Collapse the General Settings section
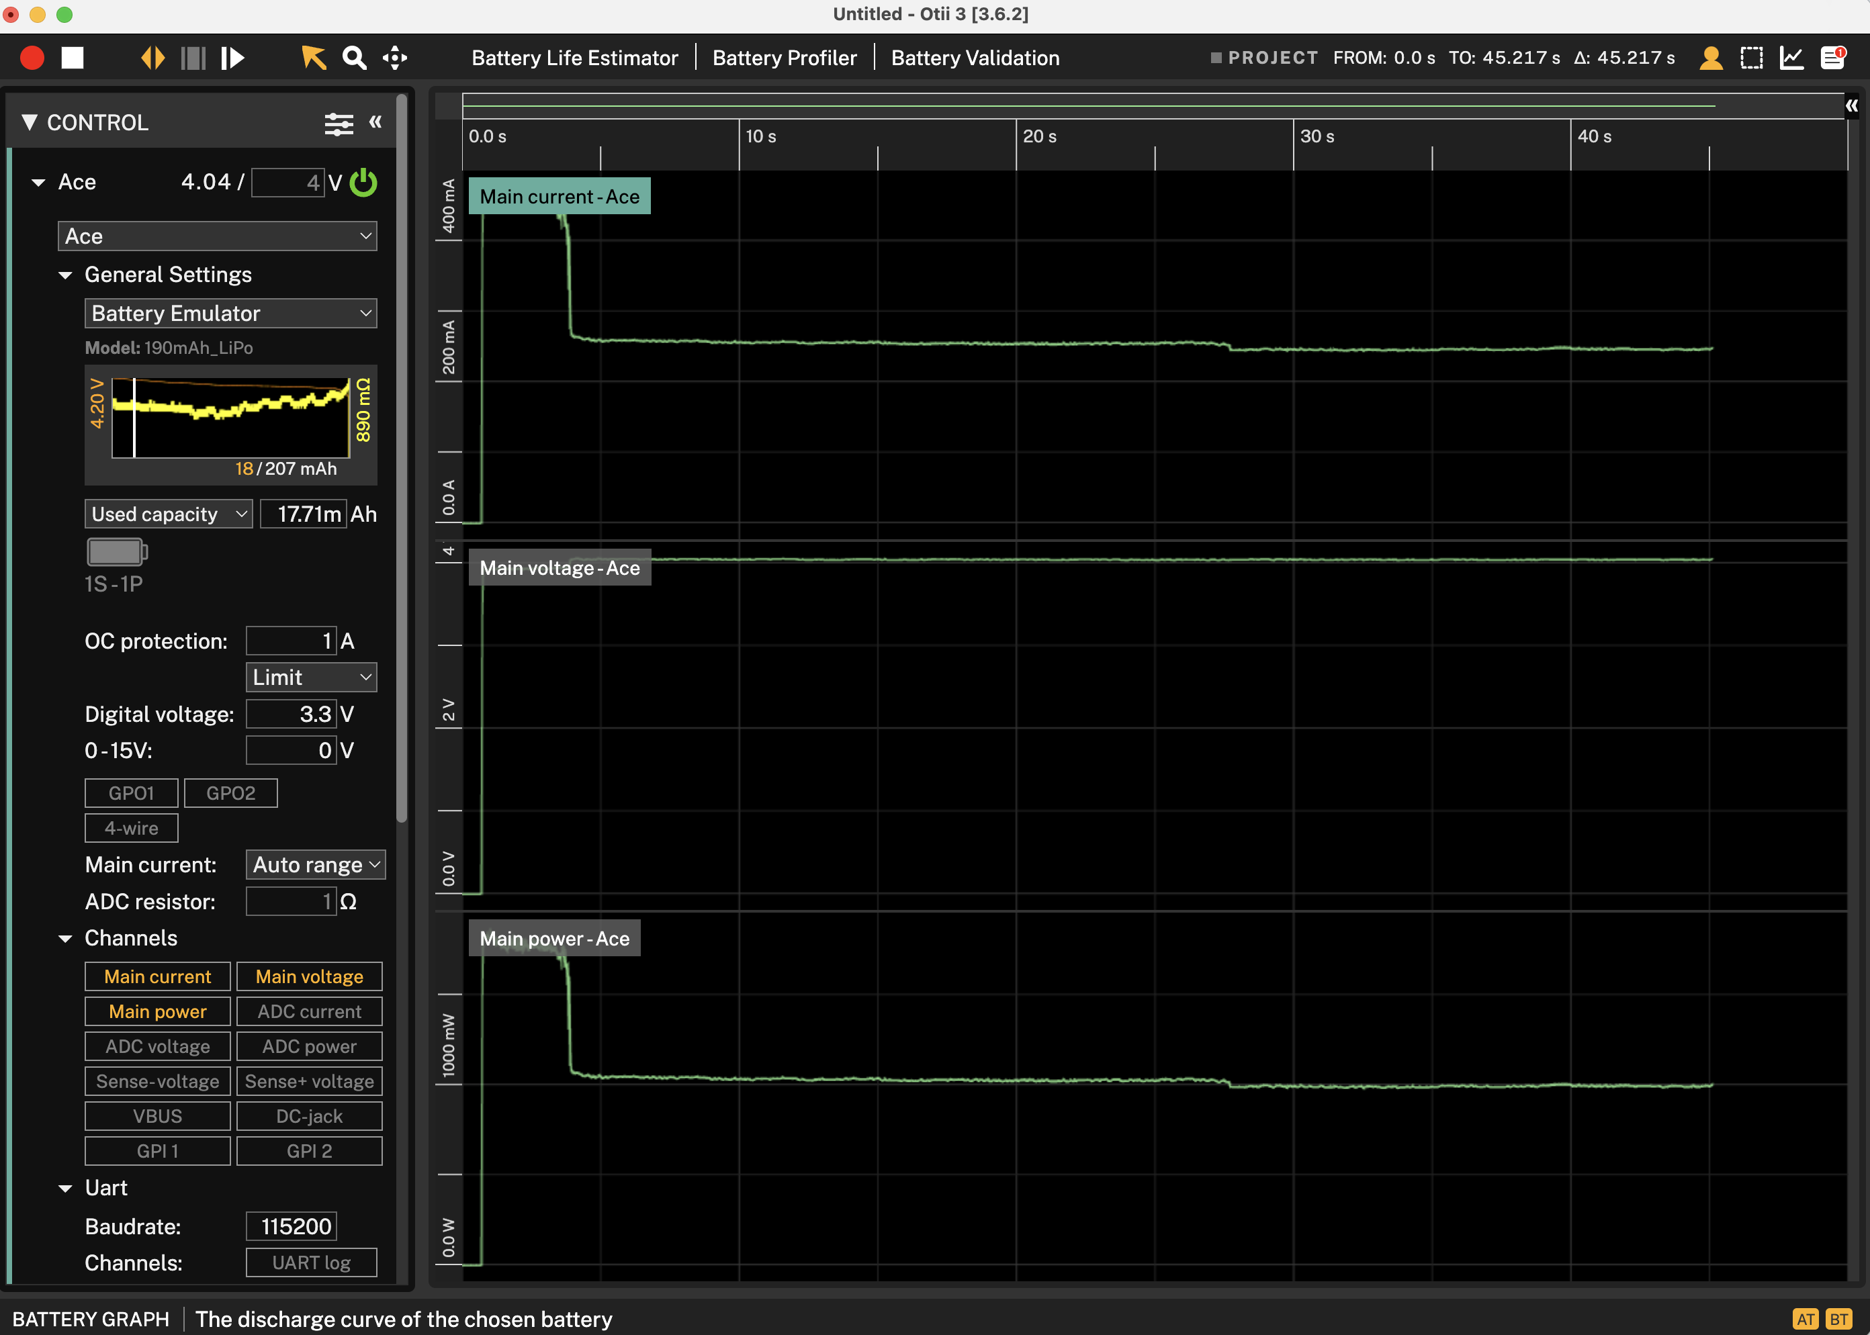The image size is (1870, 1335). tap(66, 275)
